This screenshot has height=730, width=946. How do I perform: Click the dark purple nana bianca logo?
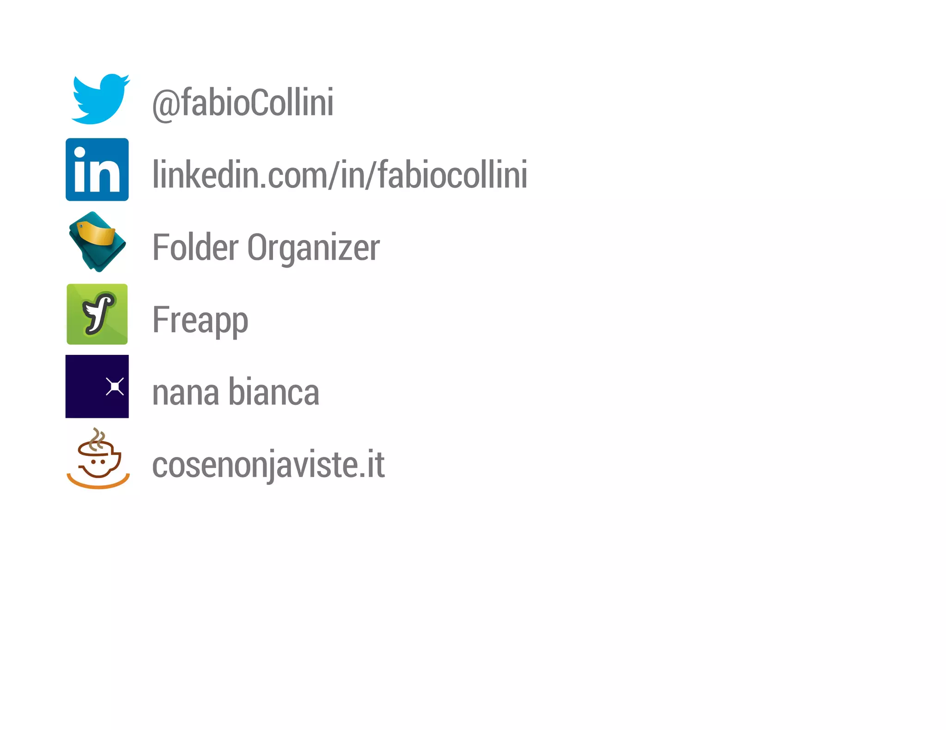[x=97, y=386]
